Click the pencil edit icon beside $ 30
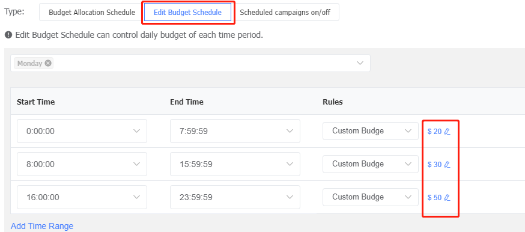The width and height of the screenshot is (525, 232). pos(447,164)
